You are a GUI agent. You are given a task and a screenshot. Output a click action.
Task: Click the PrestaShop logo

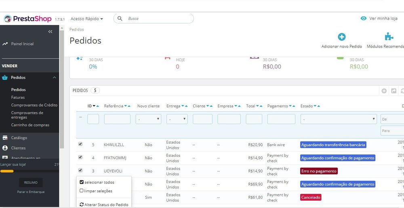[x=27, y=19]
